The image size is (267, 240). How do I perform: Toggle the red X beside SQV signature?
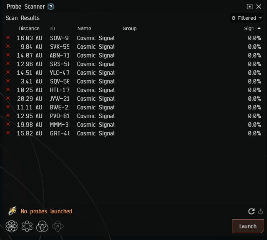(x=8, y=81)
